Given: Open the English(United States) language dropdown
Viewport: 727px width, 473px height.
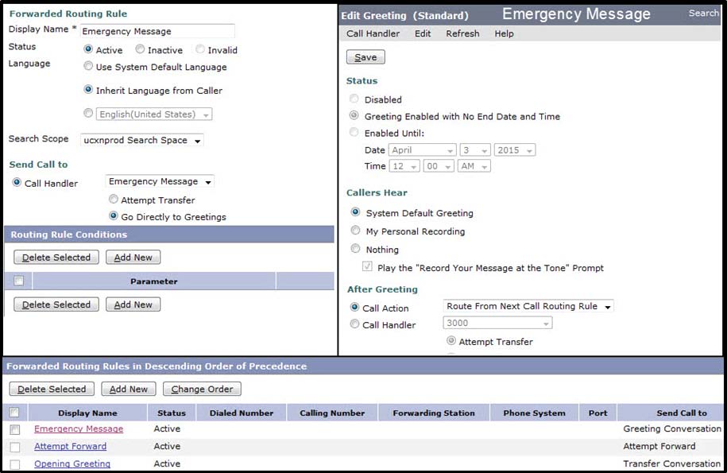Looking at the screenshot, I should [154, 114].
